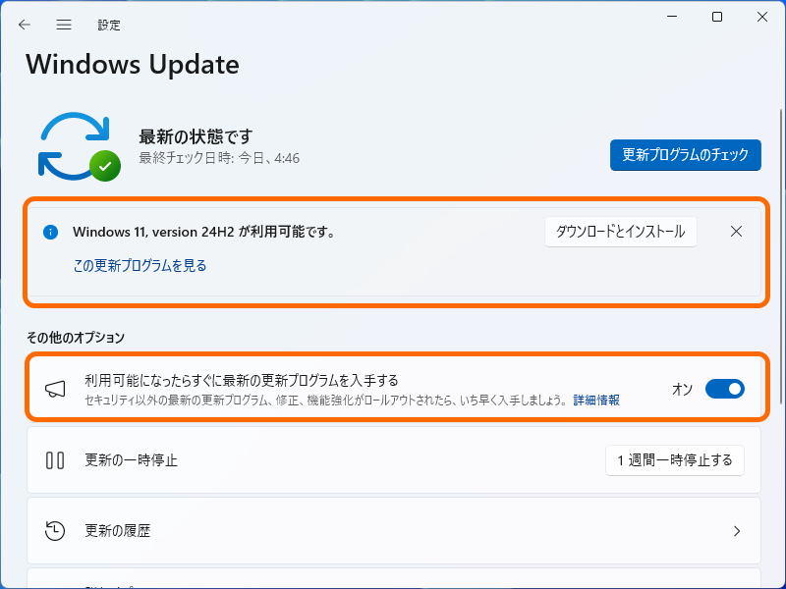The width and height of the screenshot is (786, 589).
Task: Click the back arrow to return to Settings
Action: pyautogui.click(x=25, y=25)
